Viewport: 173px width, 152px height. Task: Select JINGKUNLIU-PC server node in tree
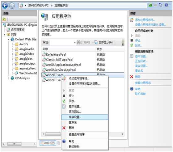(22, 25)
